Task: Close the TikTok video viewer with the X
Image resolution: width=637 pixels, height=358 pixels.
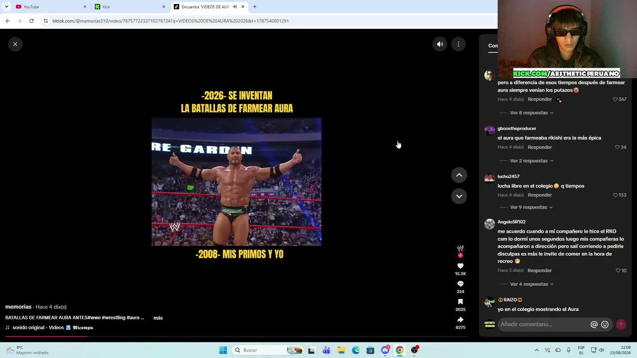Action: [x=15, y=44]
